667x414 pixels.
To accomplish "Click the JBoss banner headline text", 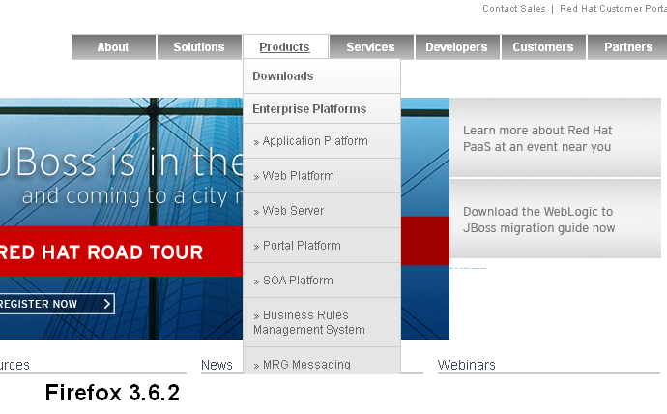I will (120, 163).
